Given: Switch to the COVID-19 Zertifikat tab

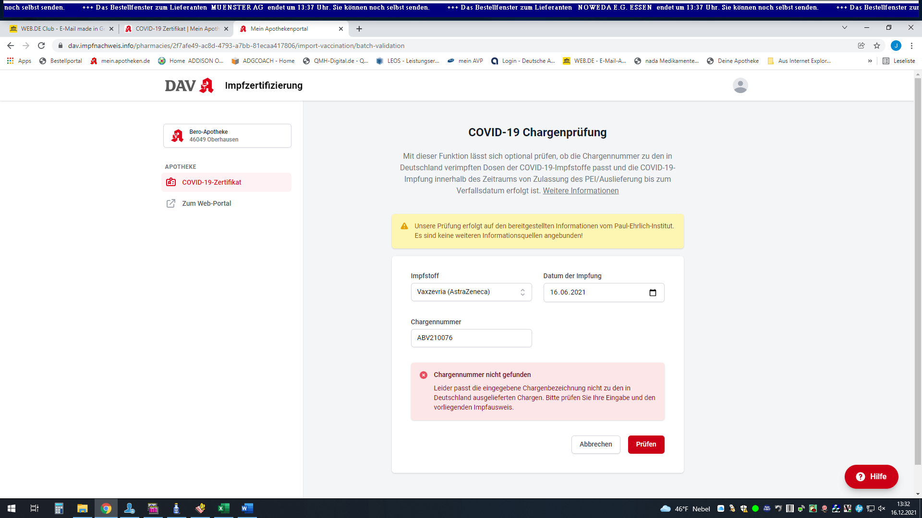Looking at the screenshot, I should pyautogui.click(x=176, y=29).
